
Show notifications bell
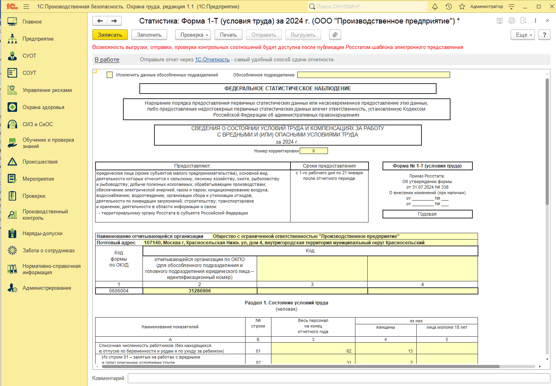(x=435, y=7)
